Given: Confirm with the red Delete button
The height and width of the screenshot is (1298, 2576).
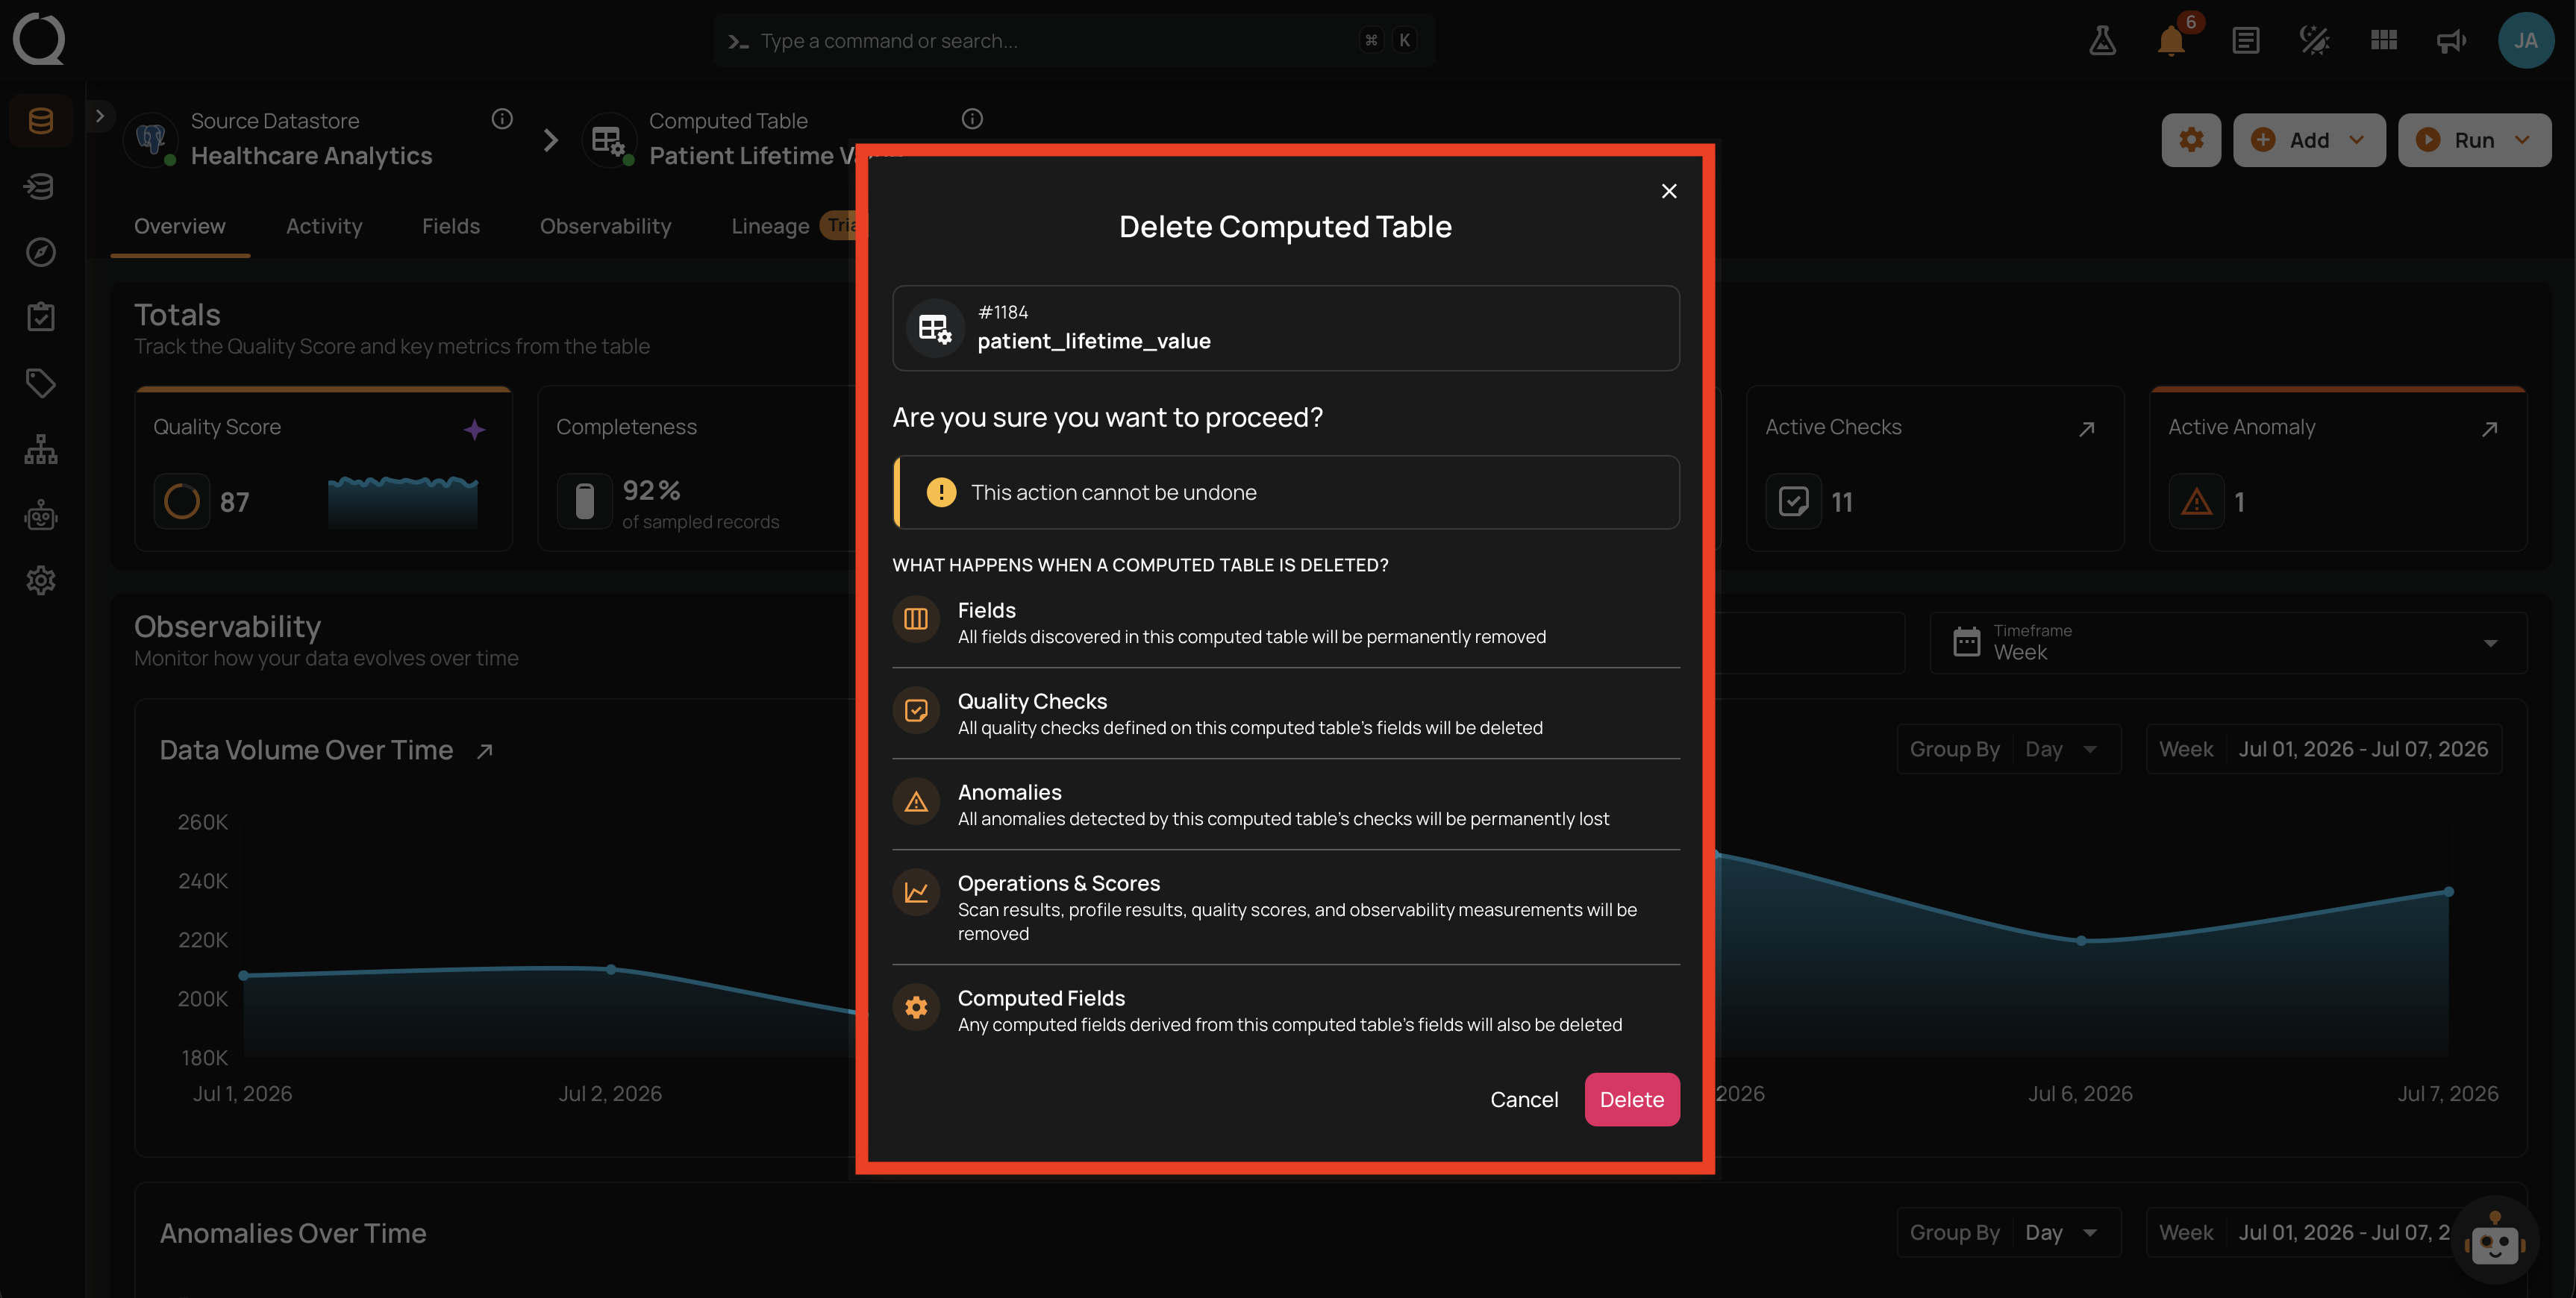Looking at the screenshot, I should 1632,1100.
